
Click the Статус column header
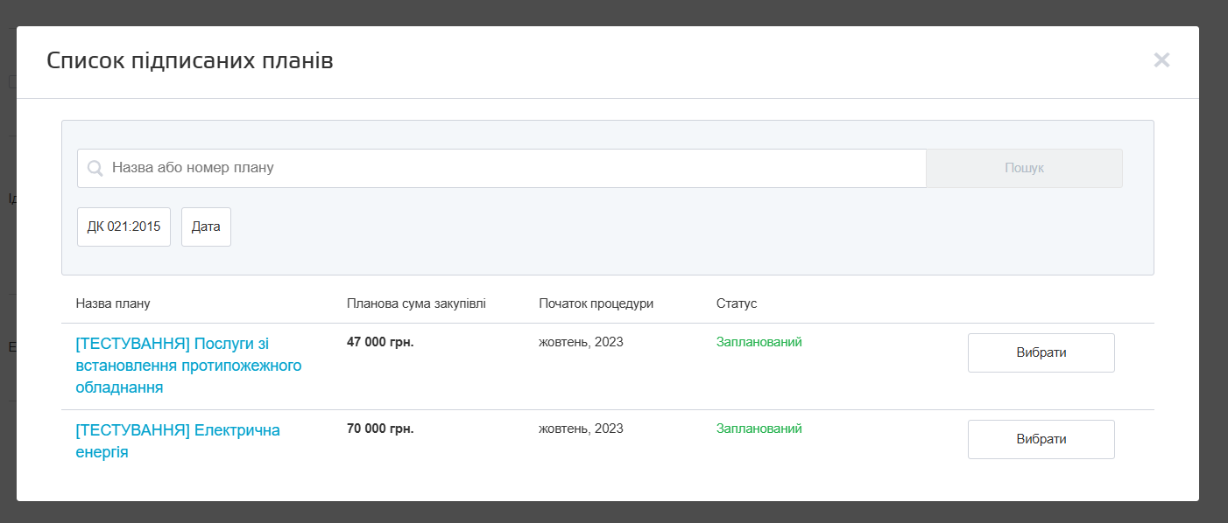(x=736, y=303)
